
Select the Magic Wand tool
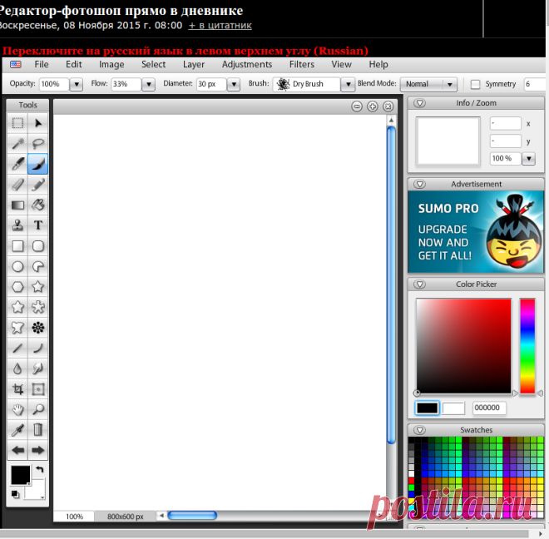[17, 143]
